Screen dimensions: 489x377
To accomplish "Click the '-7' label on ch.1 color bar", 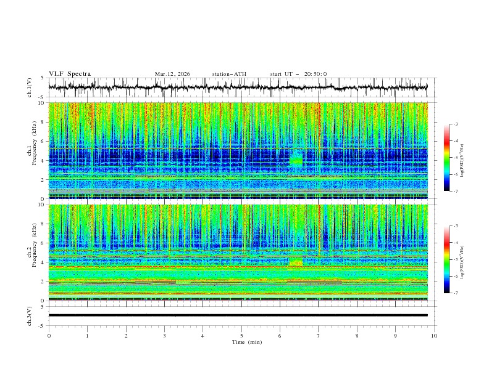I will tap(456, 191).
